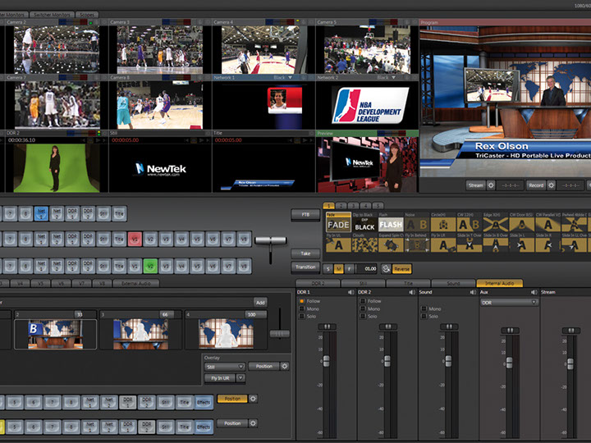
Task: Click the FTB button
Action: click(304, 215)
